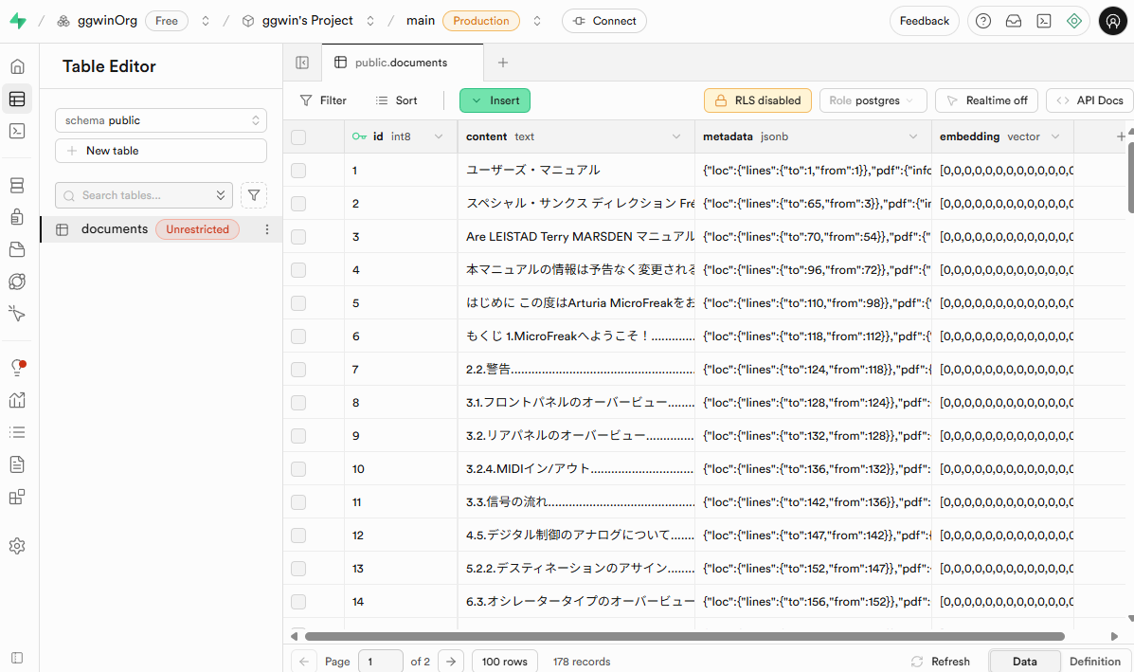The image size is (1134, 672).
Task: Click the API Docs button
Action: [1089, 100]
